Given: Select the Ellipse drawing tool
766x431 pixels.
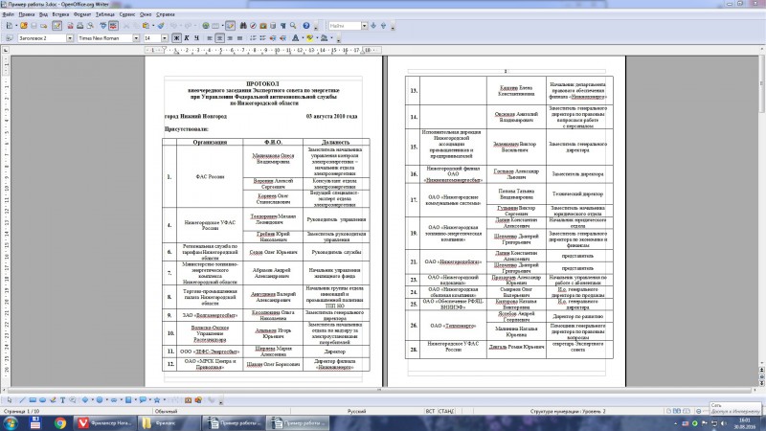Looking at the screenshot, I should [x=42, y=400].
